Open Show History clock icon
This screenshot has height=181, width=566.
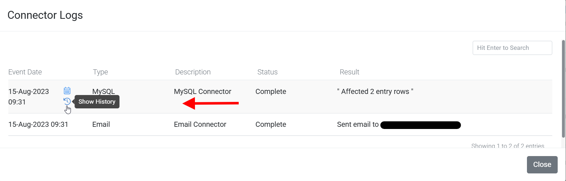click(67, 102)
